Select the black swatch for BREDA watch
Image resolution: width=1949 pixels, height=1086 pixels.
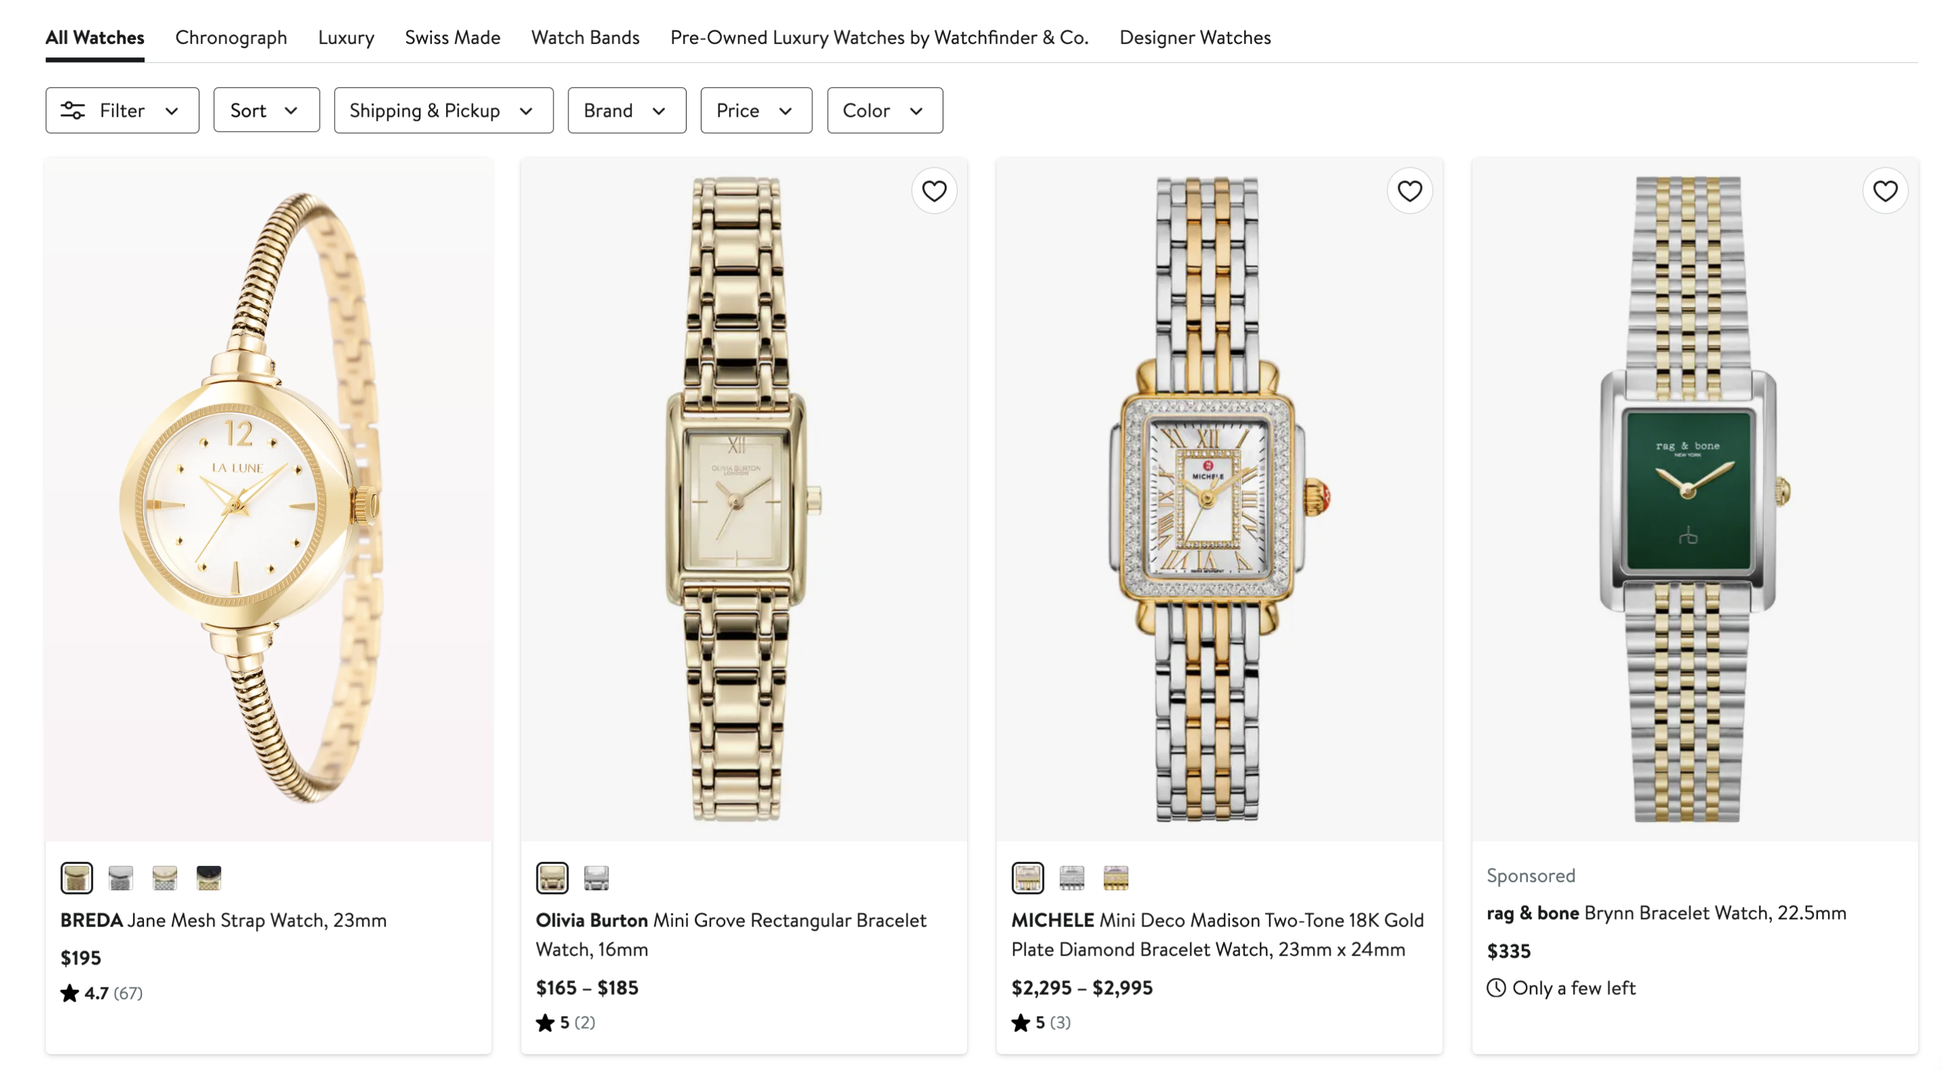pos(208,877)
